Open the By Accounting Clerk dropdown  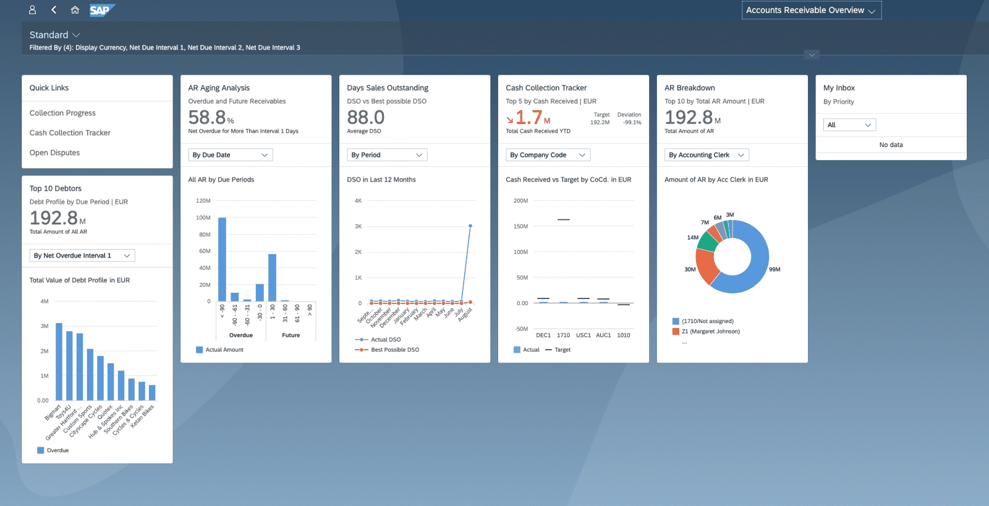click(x=707, y=155)
